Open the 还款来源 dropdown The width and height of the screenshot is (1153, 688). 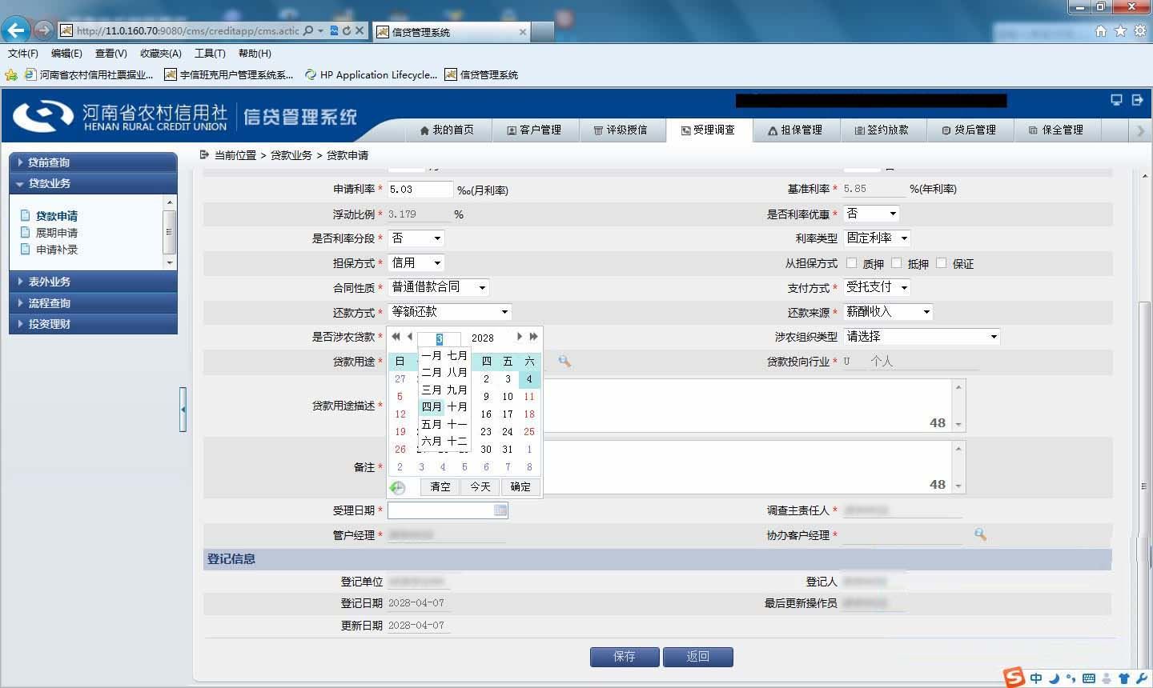[x=889, y=312]
